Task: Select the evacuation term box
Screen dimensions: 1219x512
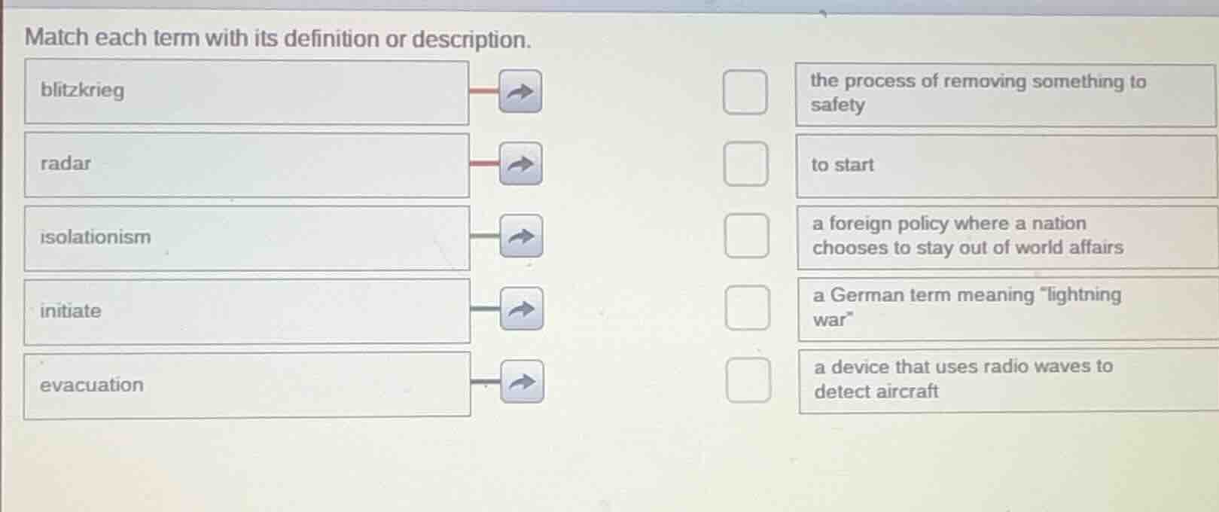Action: coord(248,384)
